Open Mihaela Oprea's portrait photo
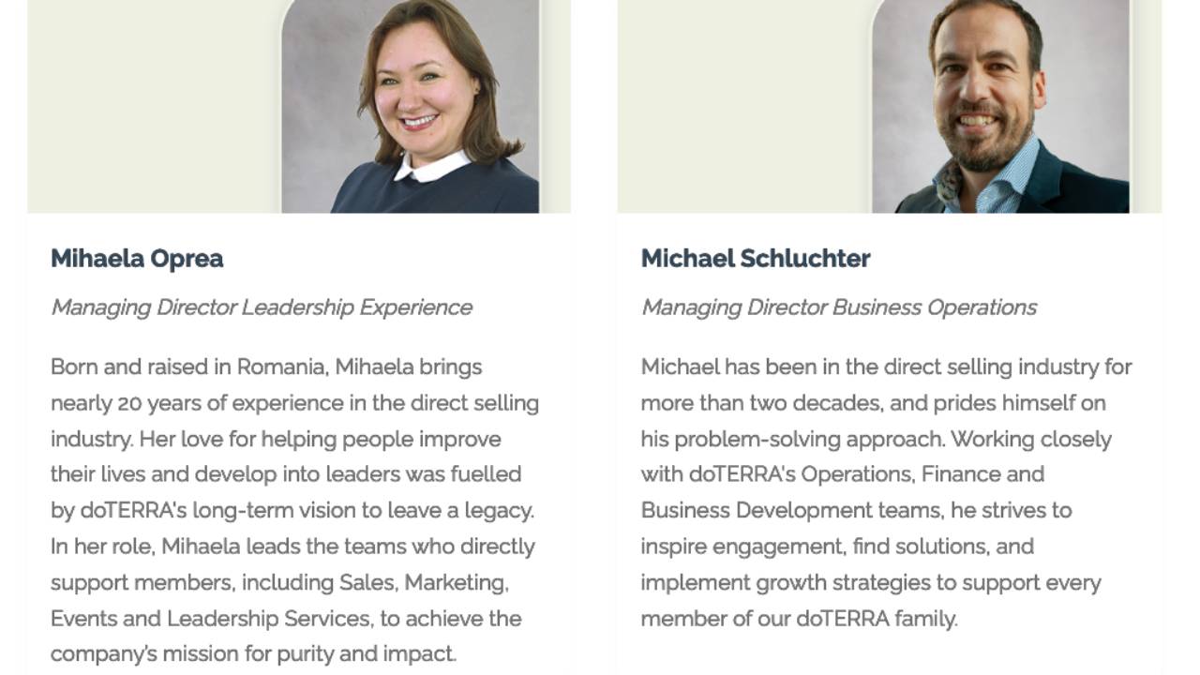Image resolution: width=1200 pixels, height=675 pixels. coord(411,106)
